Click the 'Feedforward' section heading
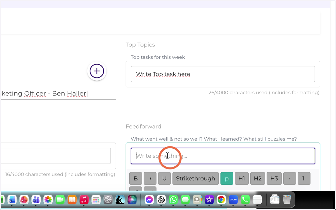Screen dimensions: 336x210 [x=144, y=127]
